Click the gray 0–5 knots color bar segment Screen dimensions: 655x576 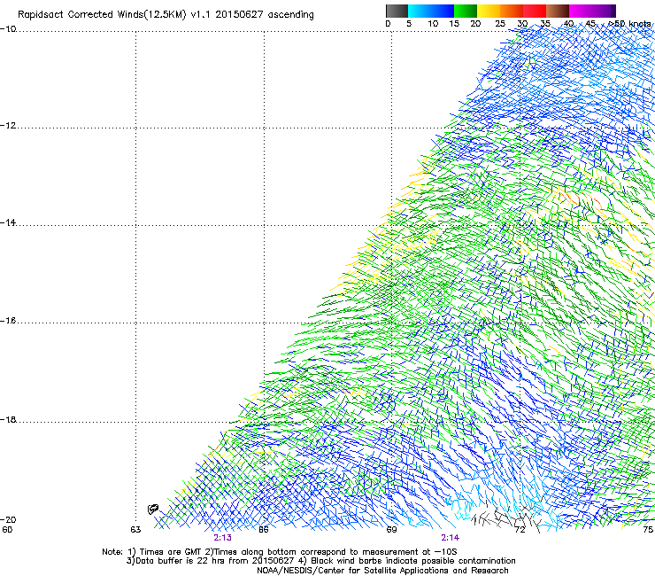pos(397,11)
